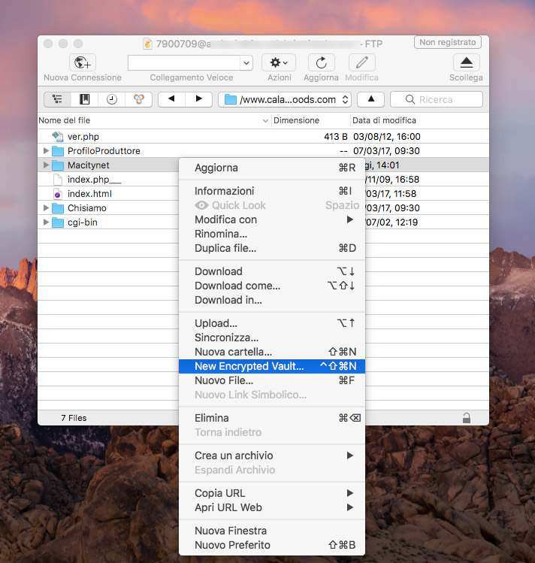Switch to the browser outline view icon
The width and height of the screenshot is (535, 563).
[57, 99]
